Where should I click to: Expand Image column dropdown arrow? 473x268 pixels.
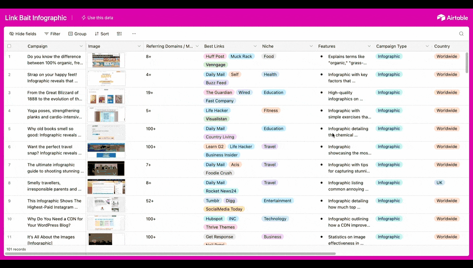(x=139, y=46)
